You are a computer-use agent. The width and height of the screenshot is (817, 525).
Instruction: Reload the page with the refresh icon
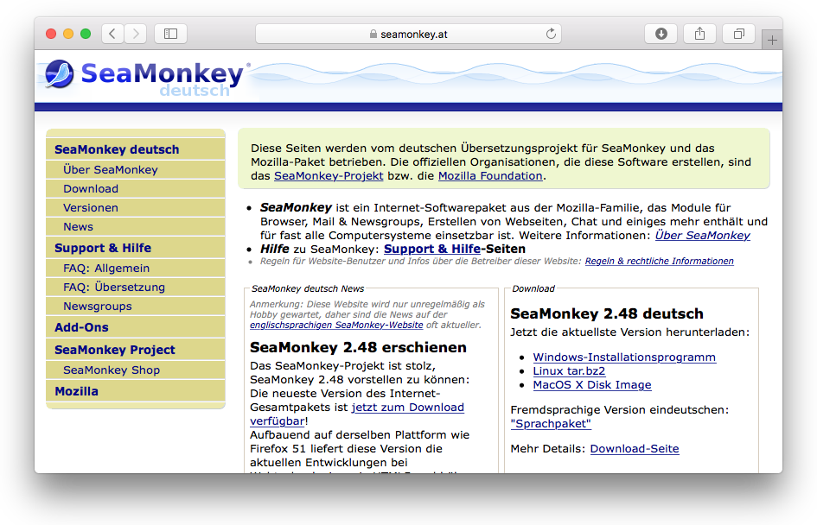tap(551, 34)
